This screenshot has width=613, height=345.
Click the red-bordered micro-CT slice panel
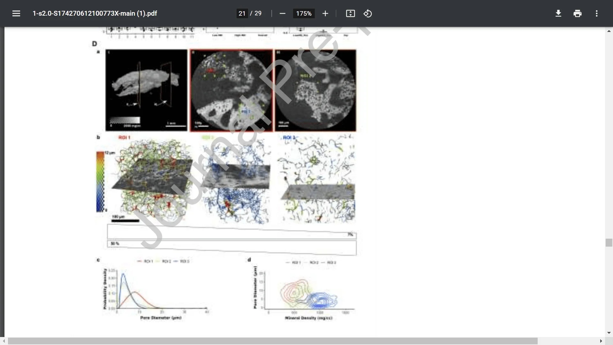coord(231,90)
